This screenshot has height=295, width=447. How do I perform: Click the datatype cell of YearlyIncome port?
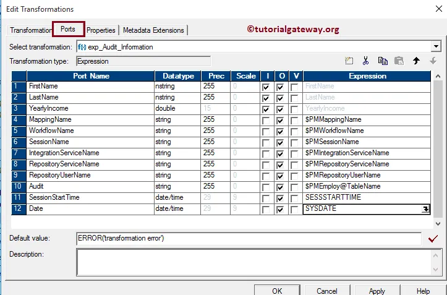coord(176,108)
